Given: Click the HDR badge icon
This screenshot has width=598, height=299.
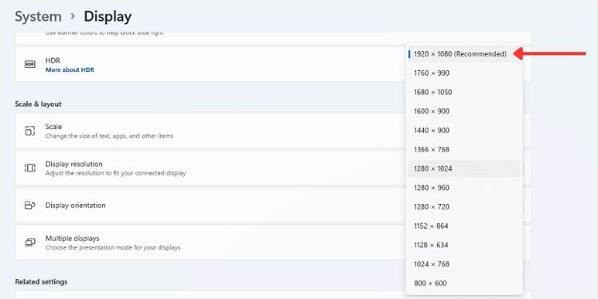Looking at the screenshot, I should coord(30,64).
